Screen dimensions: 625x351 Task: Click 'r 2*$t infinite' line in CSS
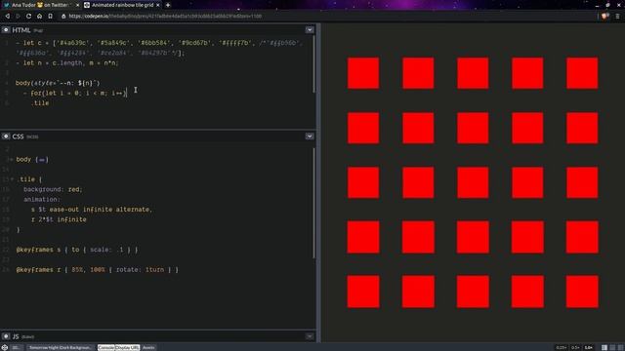(x=59, y=219)
